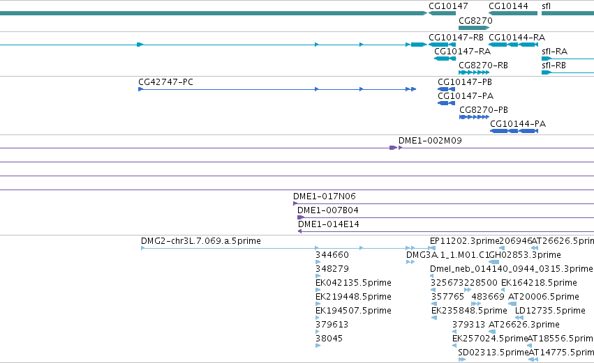The image size is (594, 363).
Task: Click the CG10144-PA label
Action: click(x=518, y=124)
